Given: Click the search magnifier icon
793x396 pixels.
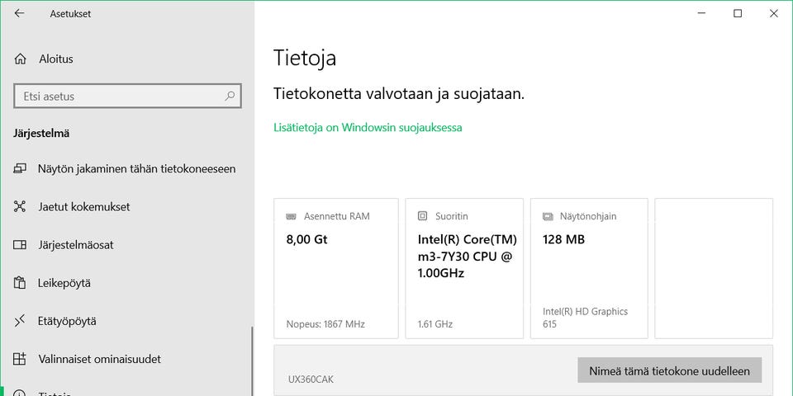Looking at the screenshot, I should coord(230,97).
